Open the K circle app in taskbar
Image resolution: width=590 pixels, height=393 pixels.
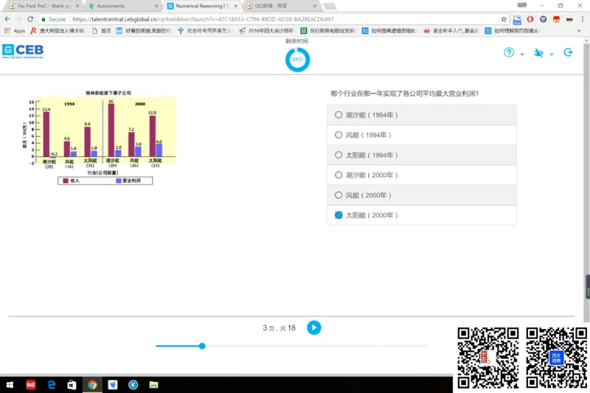(133, 385)
